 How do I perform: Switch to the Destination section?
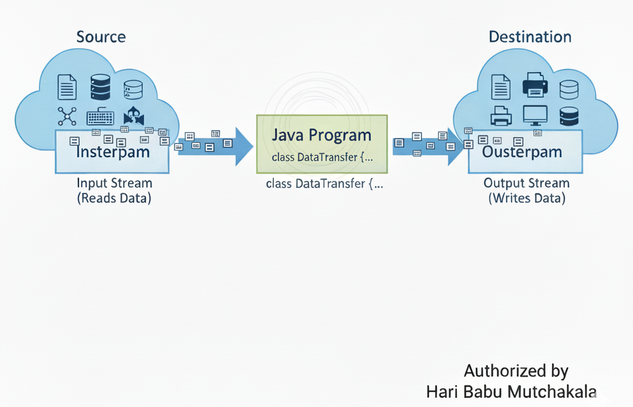(530, 36)
